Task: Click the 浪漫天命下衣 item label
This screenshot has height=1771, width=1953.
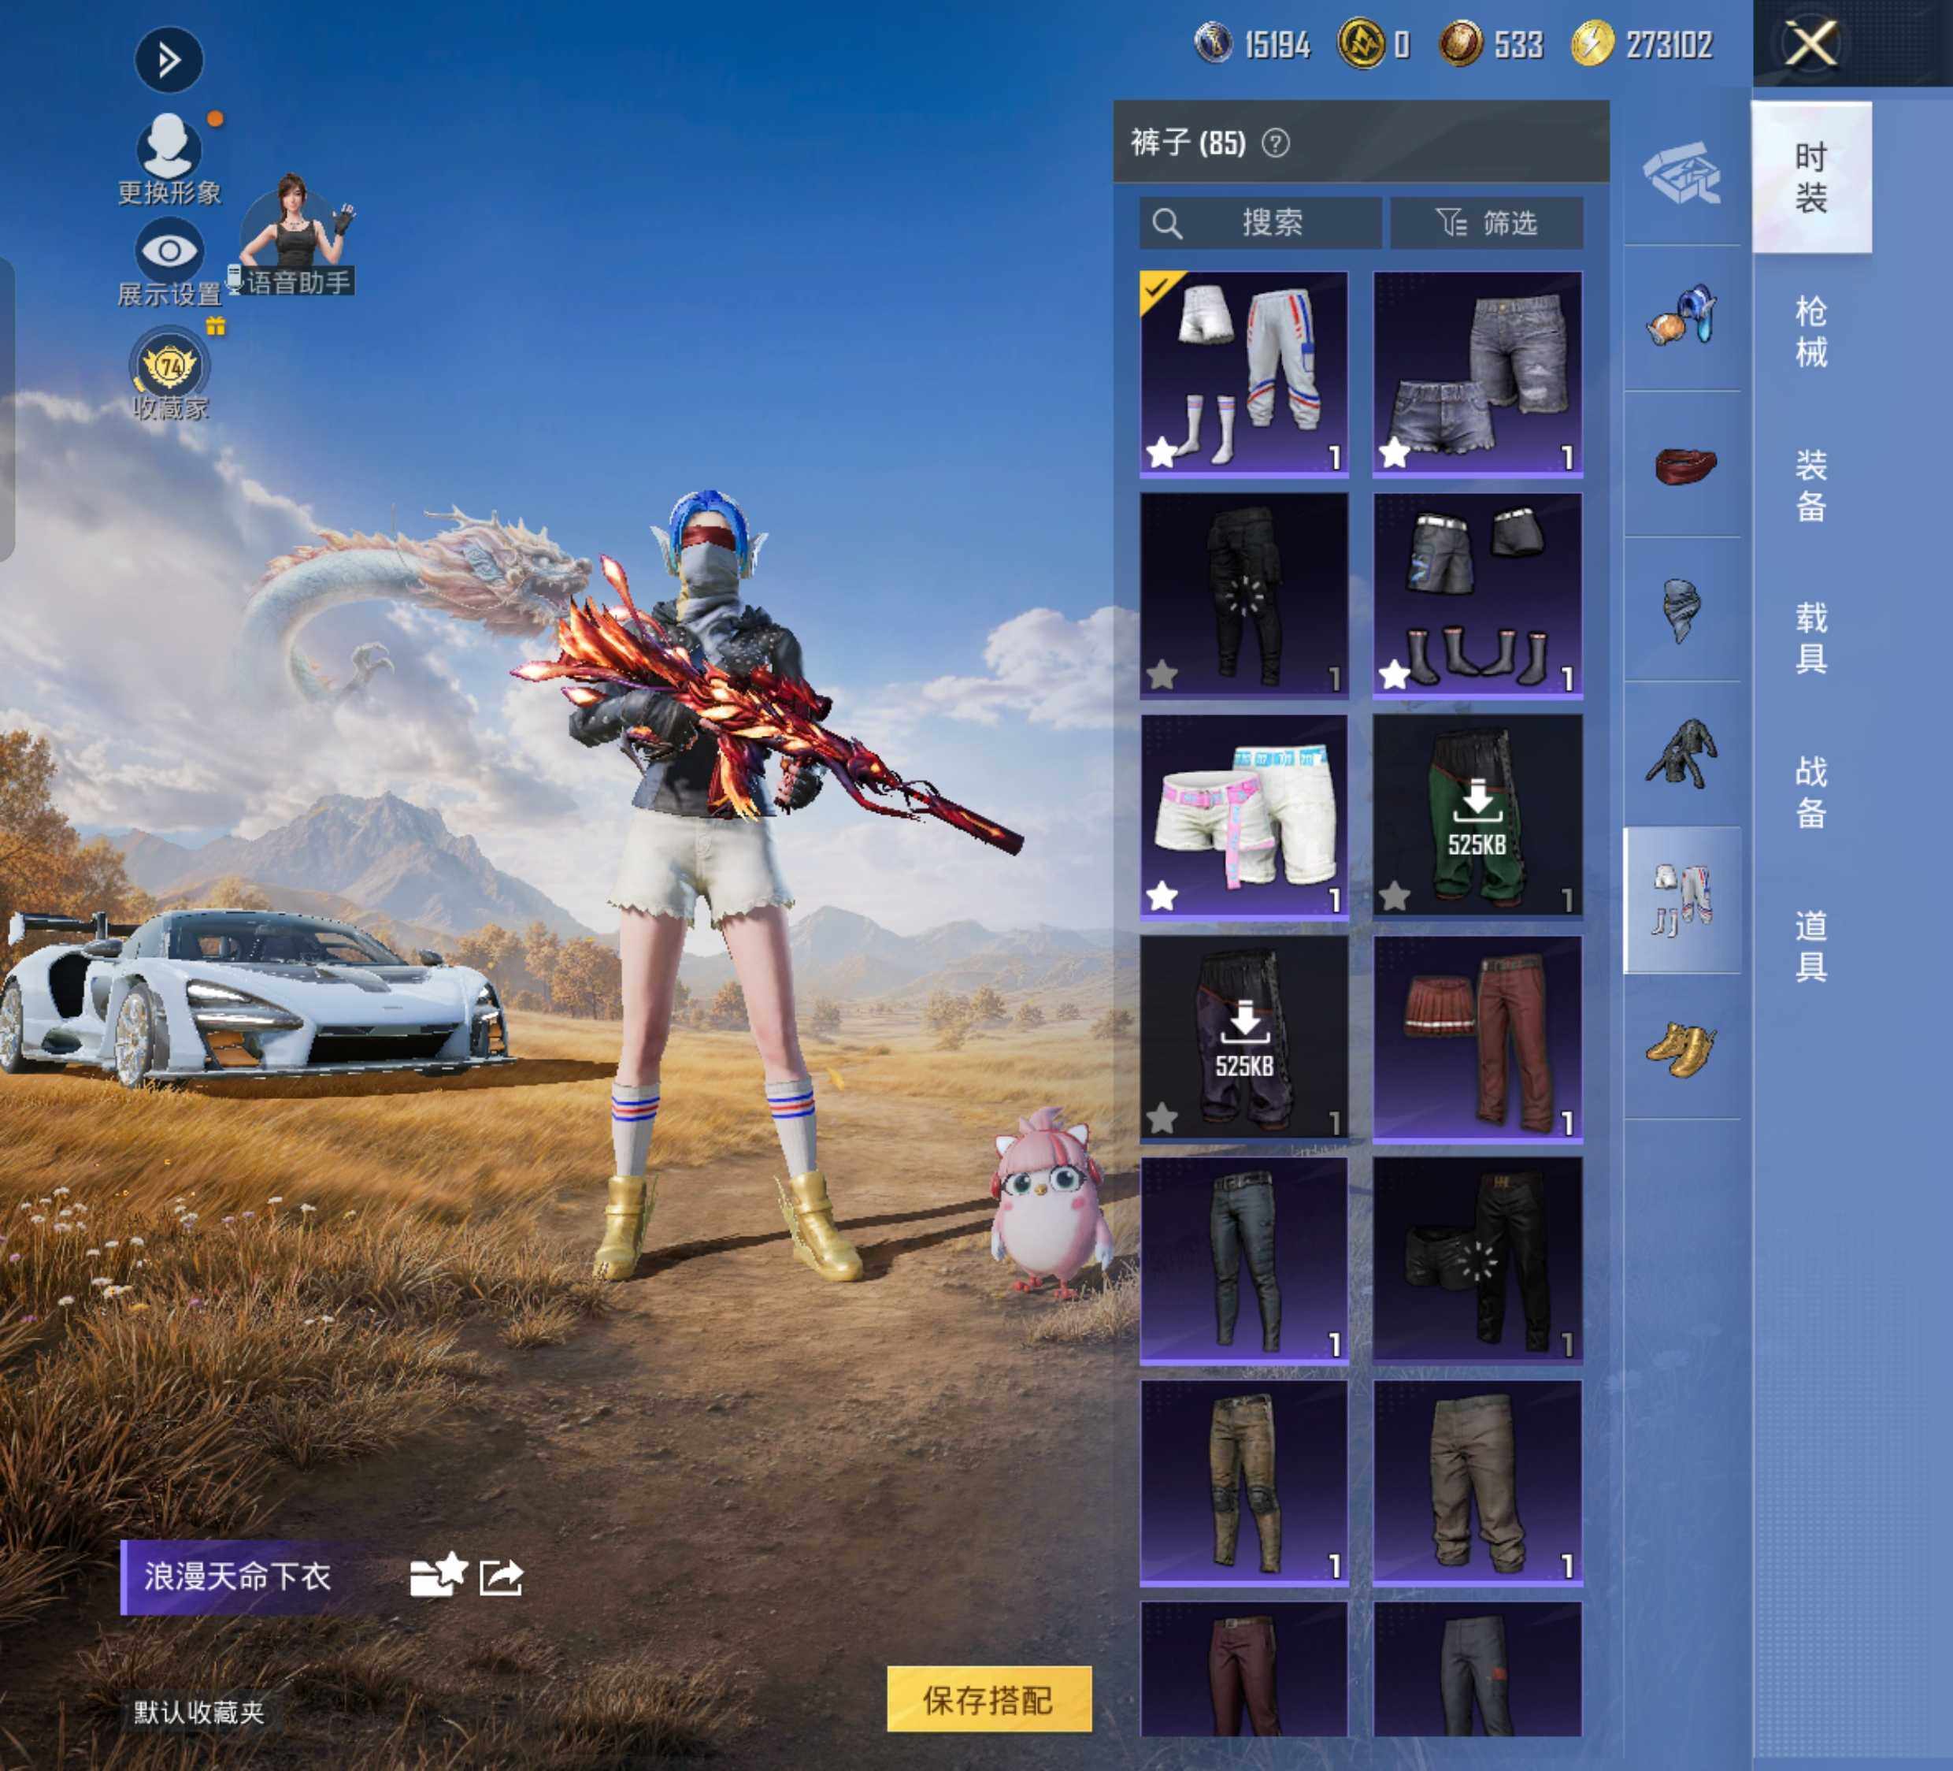Action: pyautogui.click(x=237, y=1576)
